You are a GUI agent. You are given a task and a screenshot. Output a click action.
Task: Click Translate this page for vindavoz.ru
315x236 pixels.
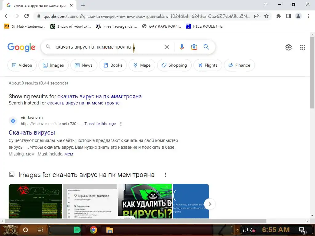coord(100,124)
